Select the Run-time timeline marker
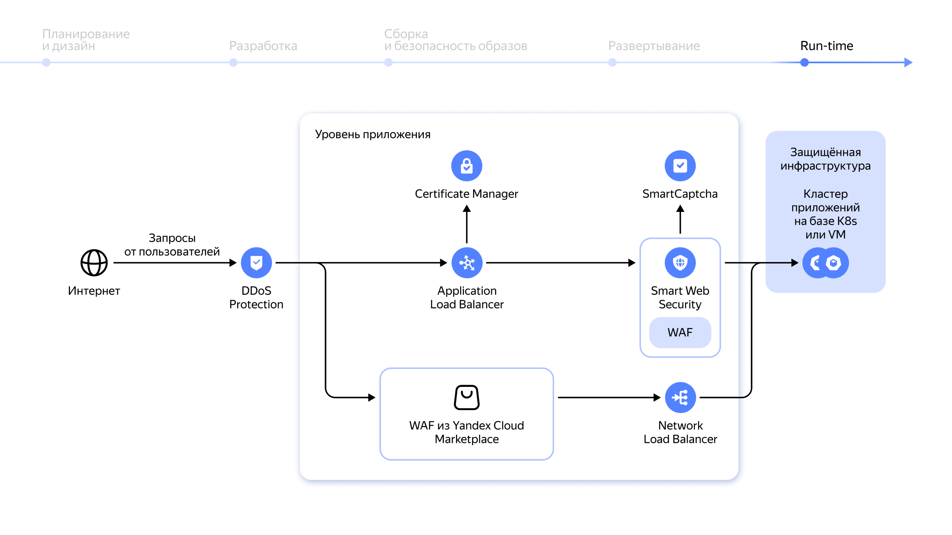Viewport: 952px width, 535px height. click(804, 62)
